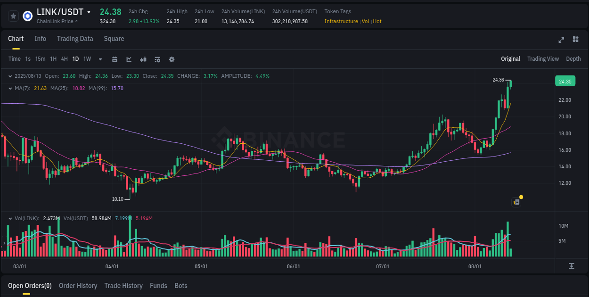Open the technical indicators panel
Screen dimensions: 589x297
143,59
